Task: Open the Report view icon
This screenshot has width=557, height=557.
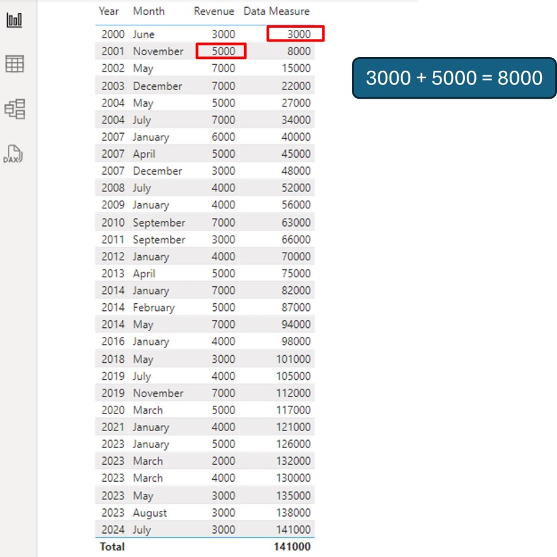Action: pyautogui.click(x=14, y=19)
